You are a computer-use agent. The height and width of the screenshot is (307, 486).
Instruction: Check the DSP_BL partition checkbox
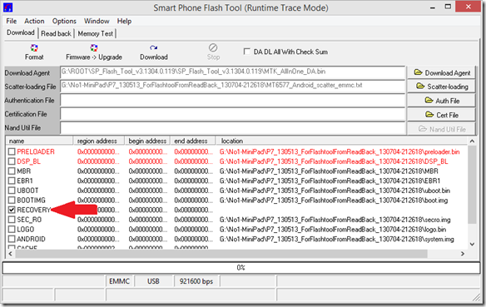pos(12,161)
